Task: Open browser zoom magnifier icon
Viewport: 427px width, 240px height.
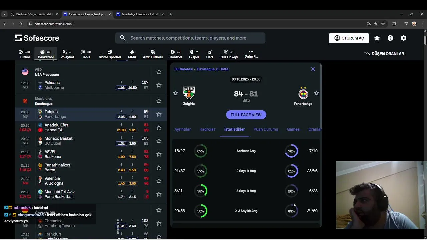Action: (376, 24)
